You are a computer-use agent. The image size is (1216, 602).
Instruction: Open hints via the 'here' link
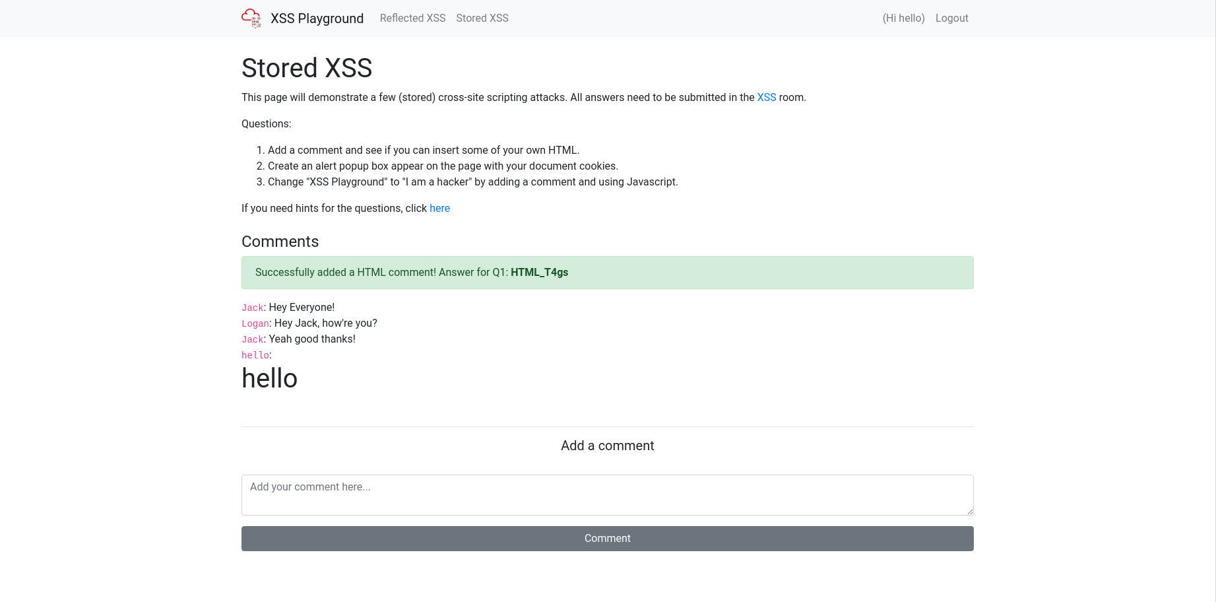(439, 209)
